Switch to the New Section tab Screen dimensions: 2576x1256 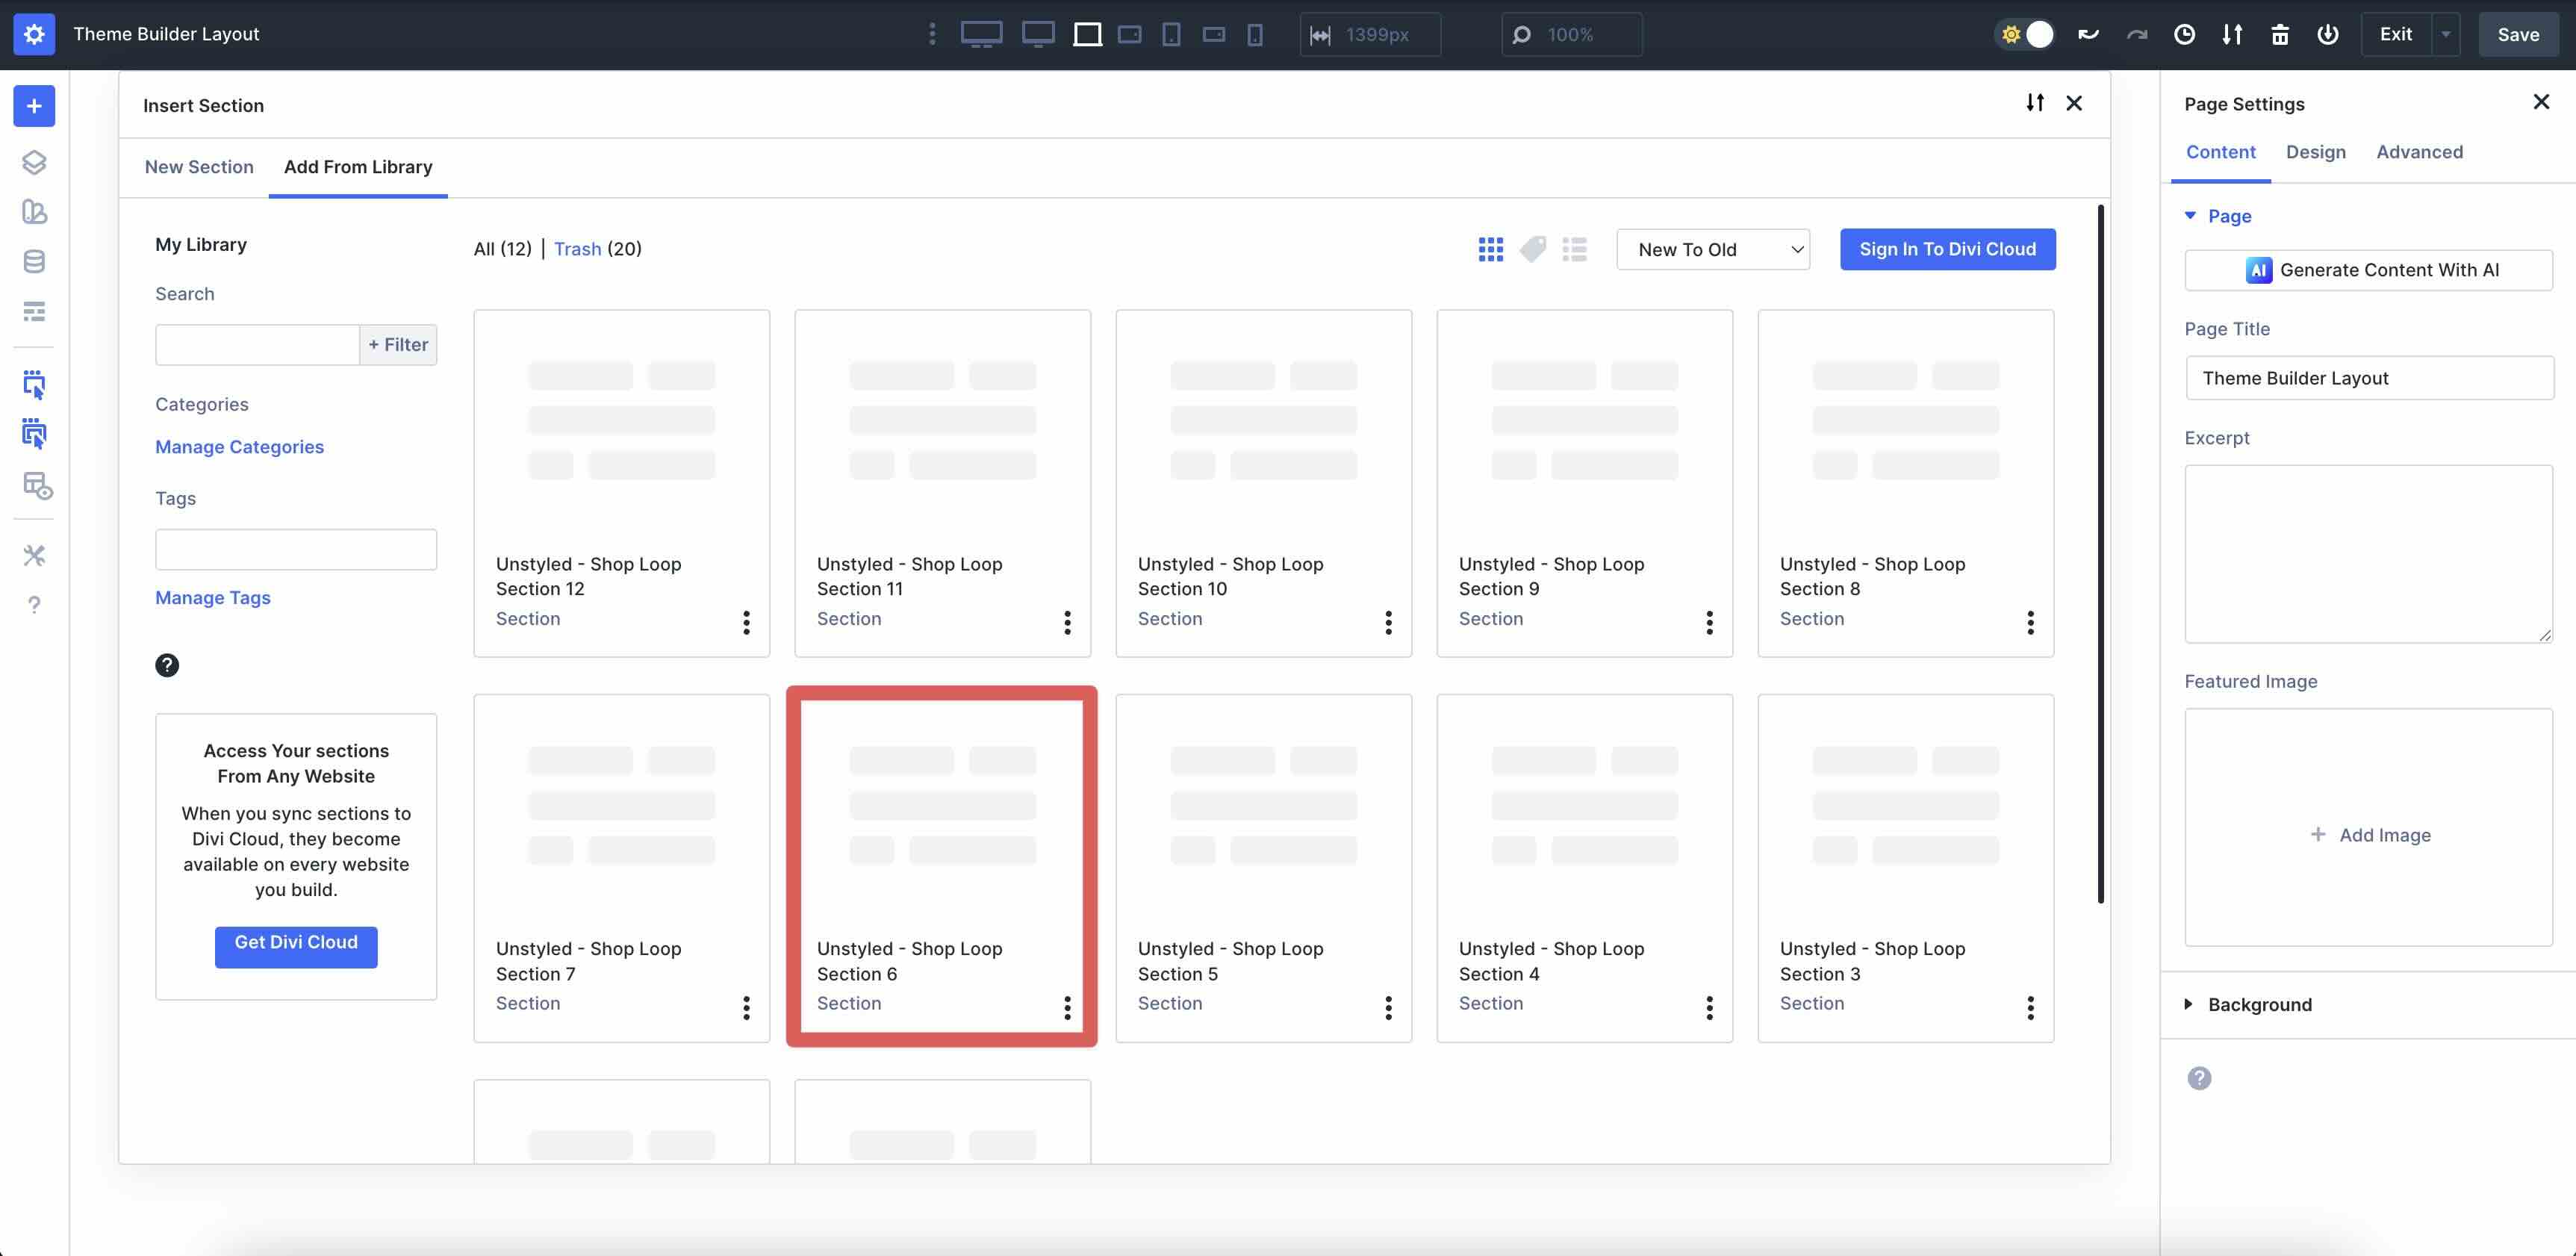pos(199,166)
